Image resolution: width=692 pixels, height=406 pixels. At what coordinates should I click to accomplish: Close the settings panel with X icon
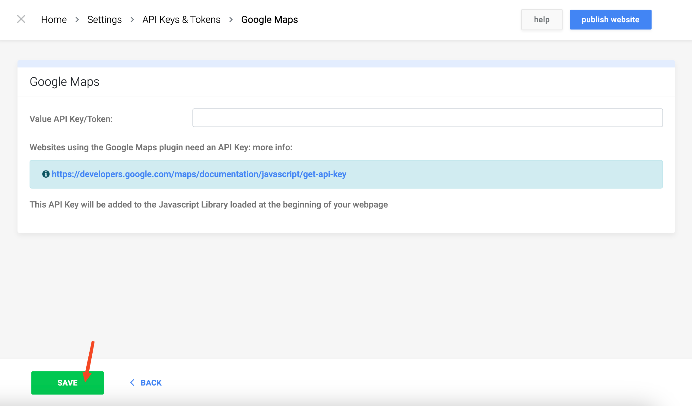(x=21, y=19)
